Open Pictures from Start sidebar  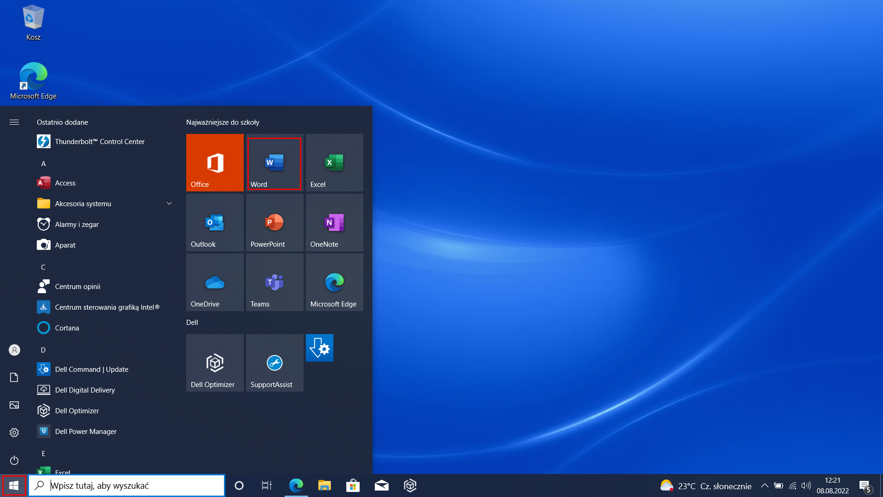(x=14, y=405)
